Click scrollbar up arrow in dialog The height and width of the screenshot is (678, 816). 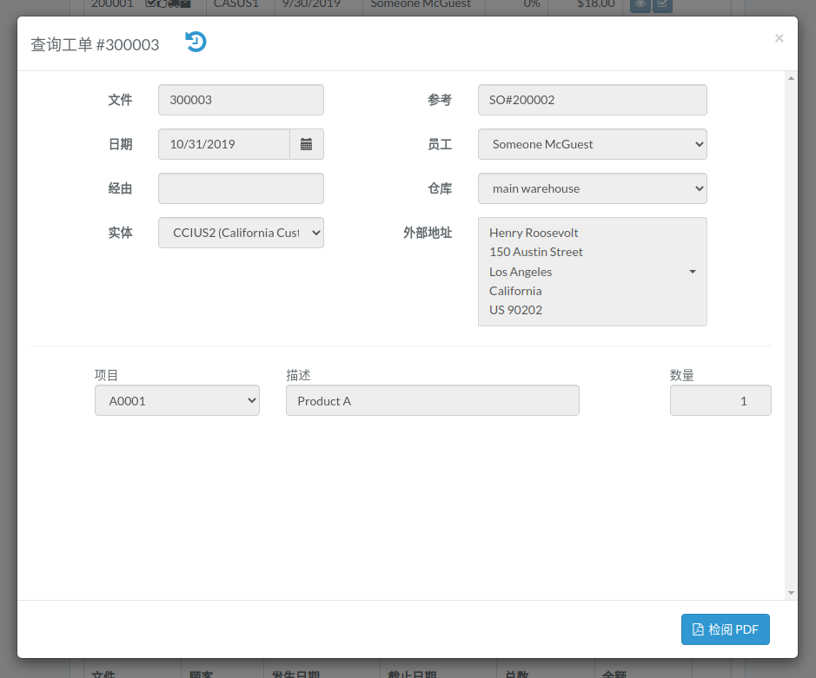791,78
